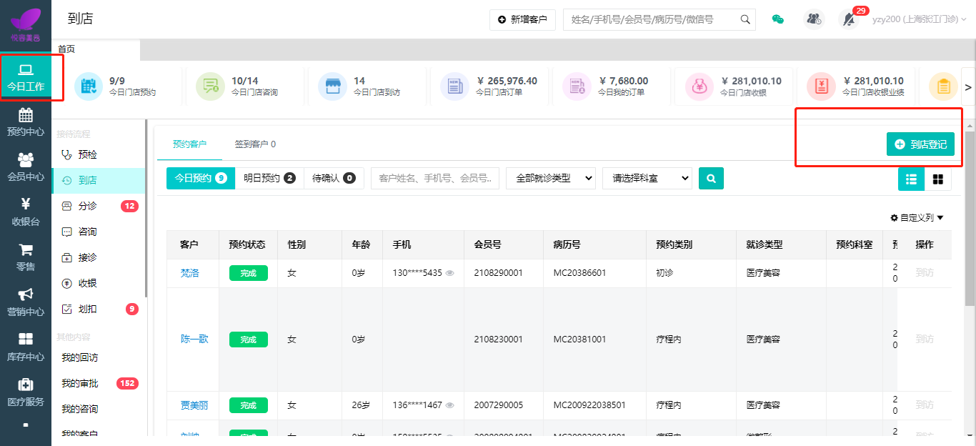Open customer 贾美丽's profile link

pyautogui.click(x=194, y=405)
